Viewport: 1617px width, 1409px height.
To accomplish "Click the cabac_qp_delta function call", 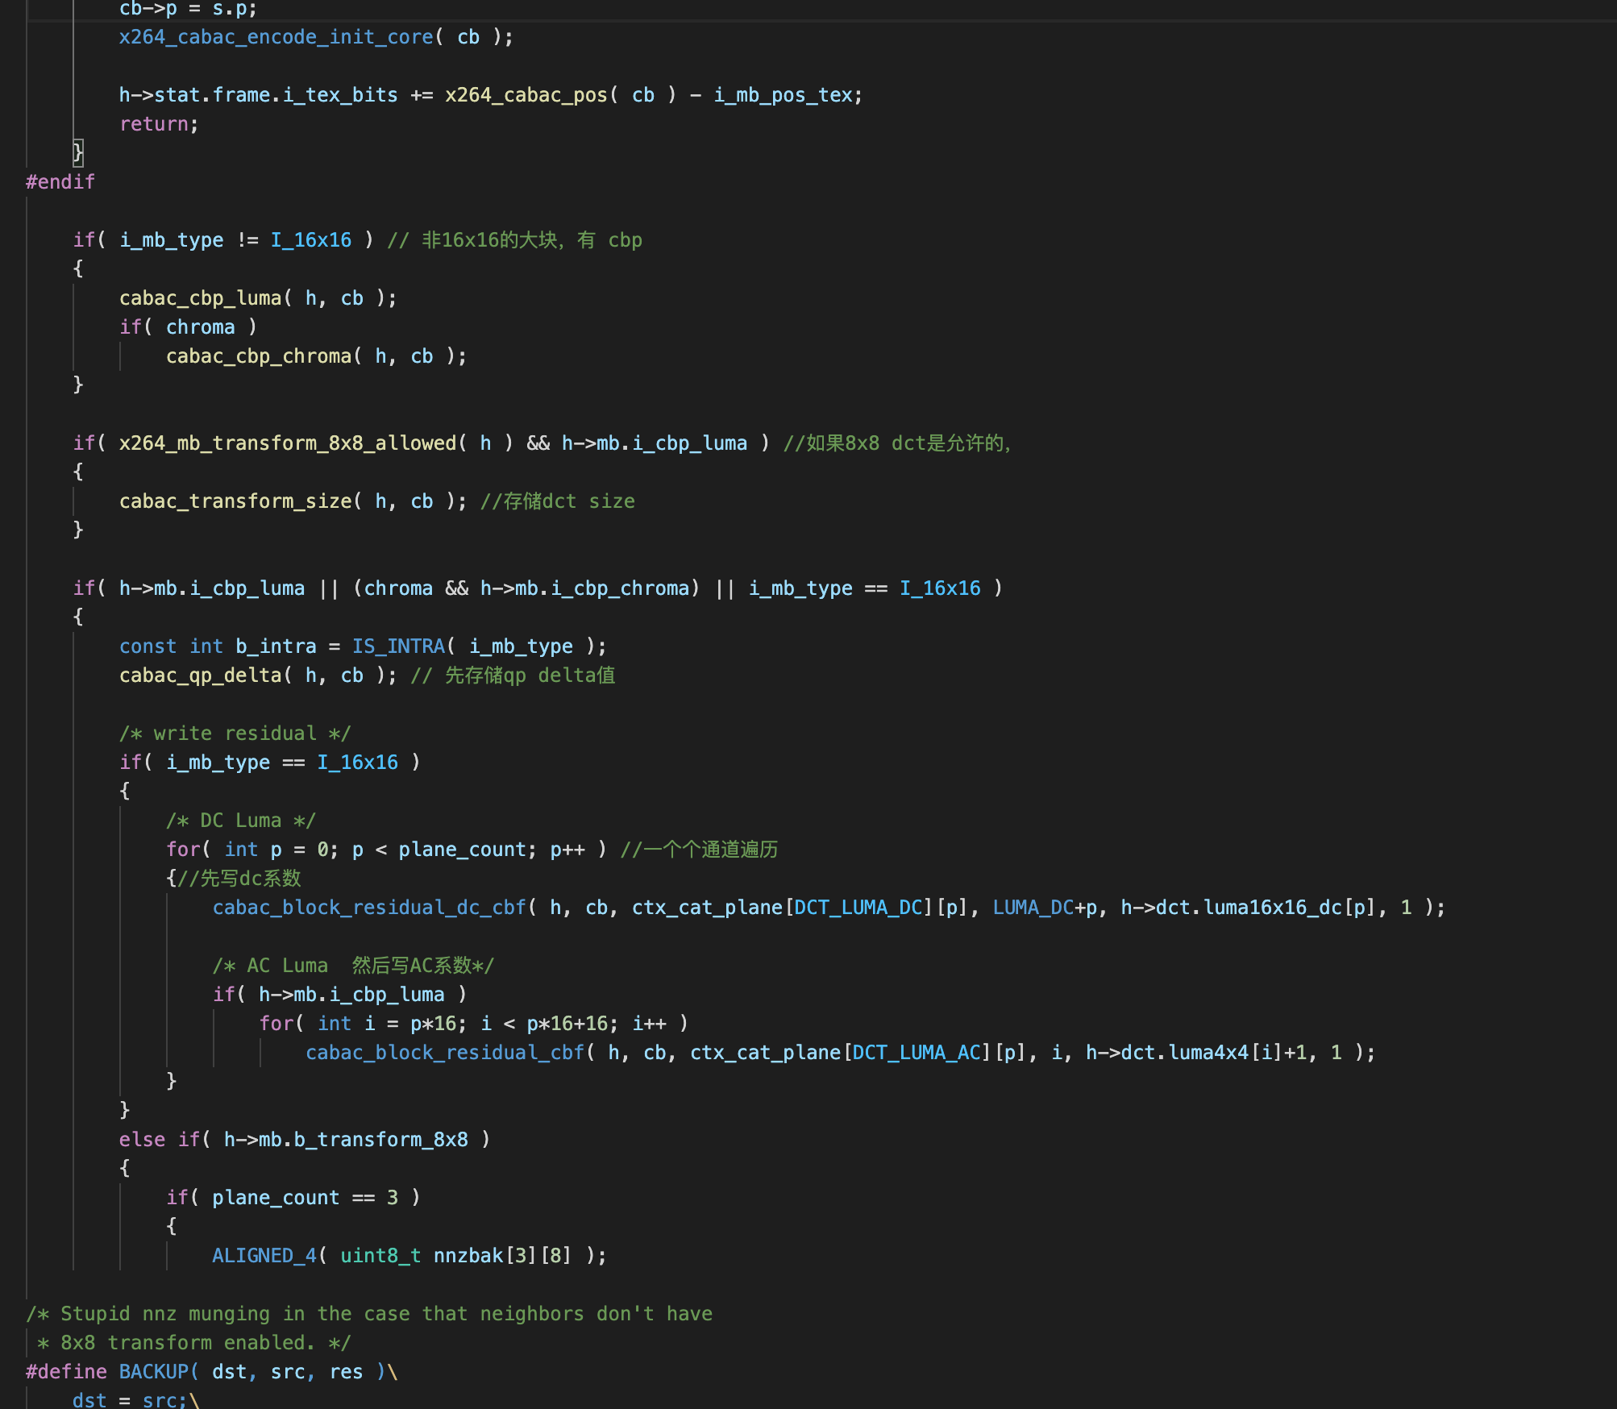I will pos(201,675).
